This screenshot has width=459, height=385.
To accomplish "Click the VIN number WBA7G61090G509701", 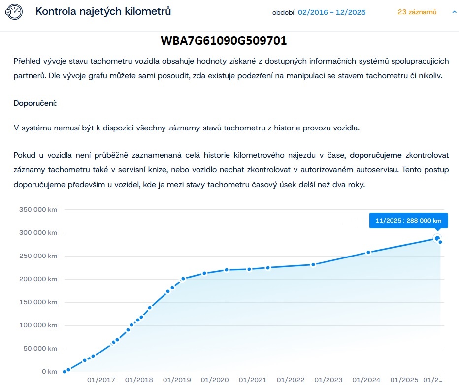I will 224,41.
